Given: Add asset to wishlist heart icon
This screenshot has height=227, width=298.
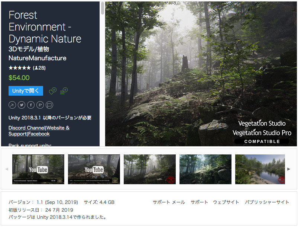Looking at the screenshot, I should click(x=53, y=91).
